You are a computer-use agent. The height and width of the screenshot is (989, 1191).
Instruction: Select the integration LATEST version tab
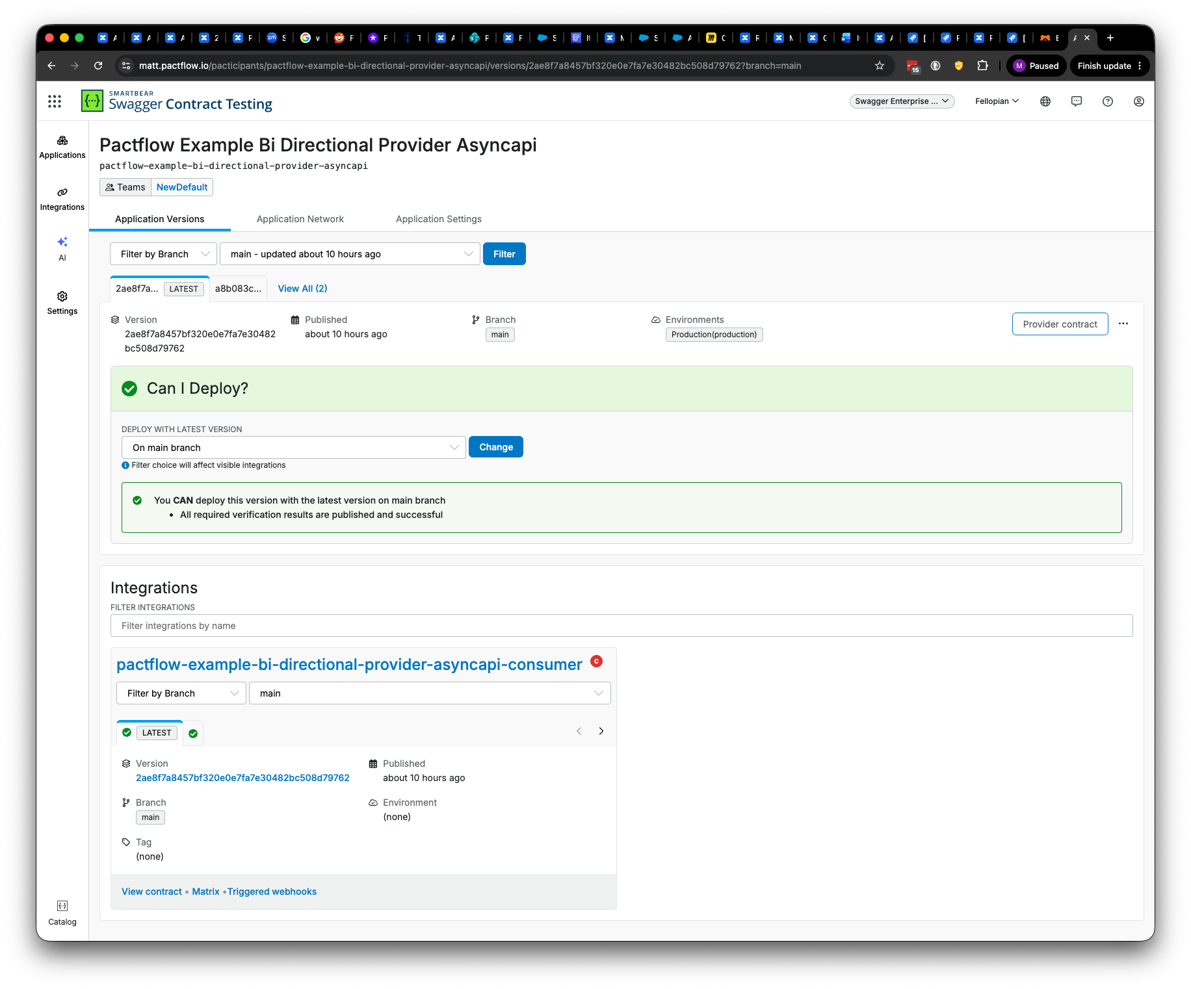(150, 733)
